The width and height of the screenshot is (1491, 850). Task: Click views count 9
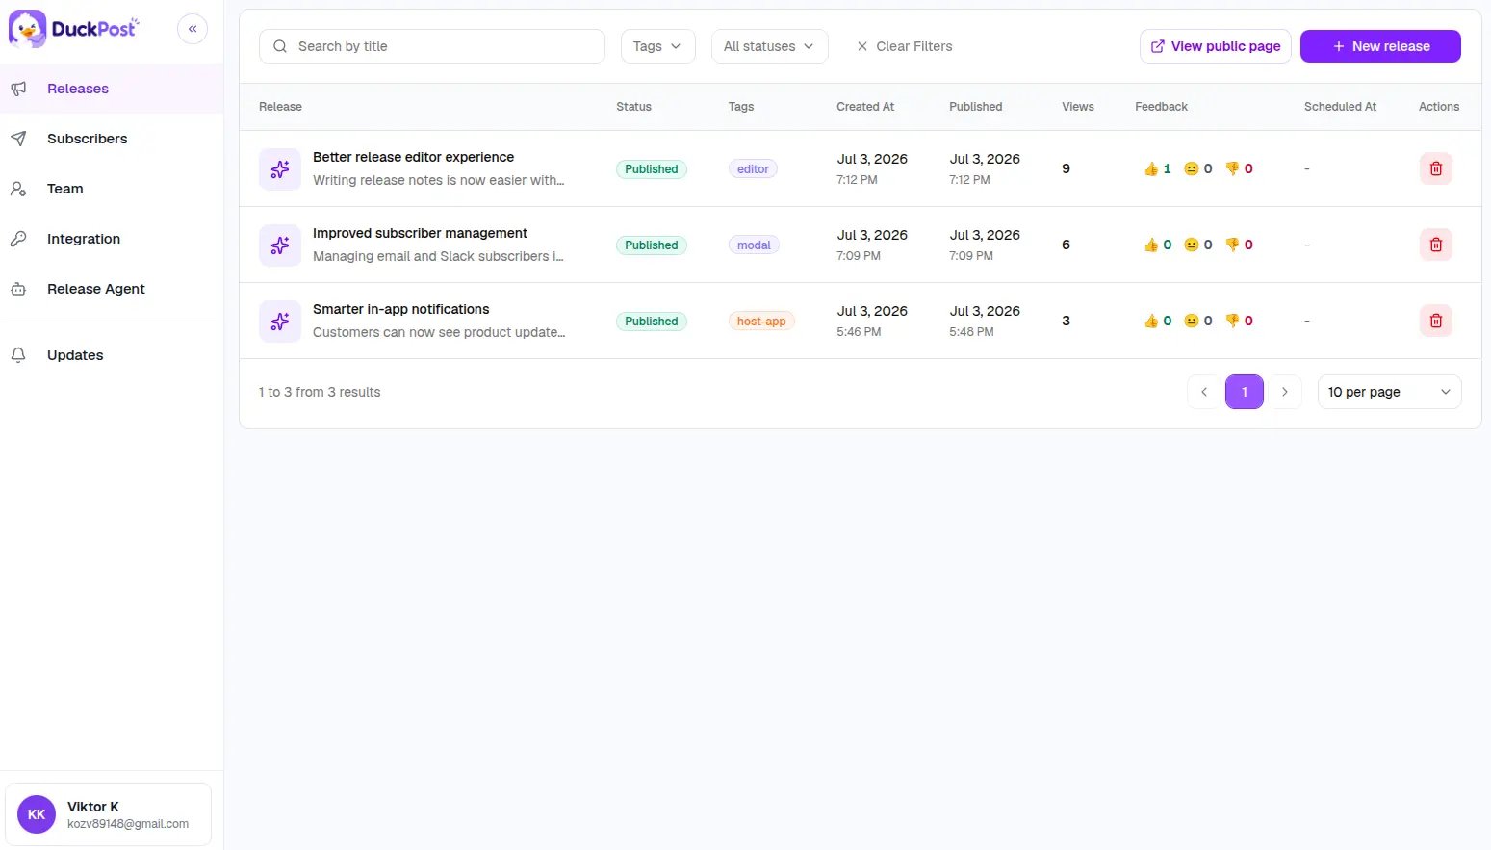click(1066, 168)
